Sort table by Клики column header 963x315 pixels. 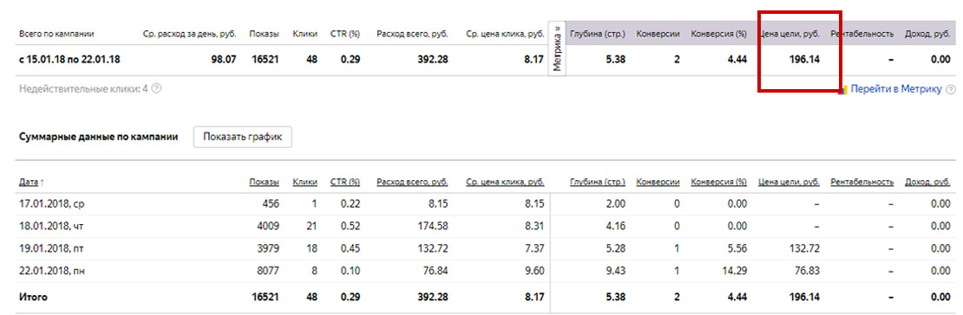305,182
